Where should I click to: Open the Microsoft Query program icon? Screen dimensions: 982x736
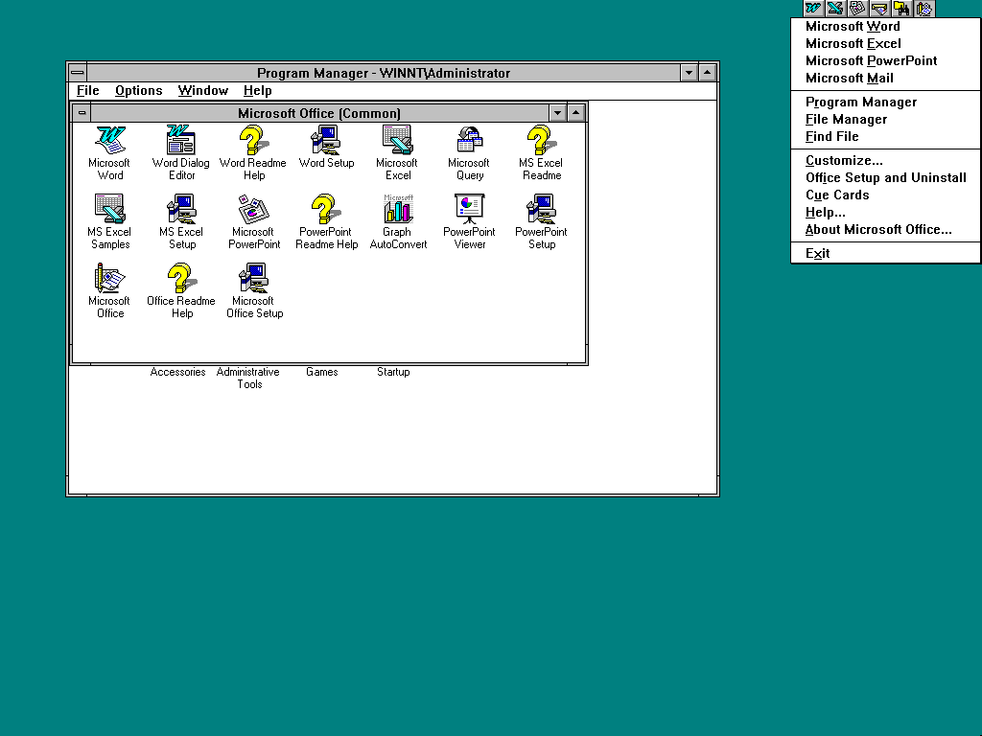click(x=469, y=141)
